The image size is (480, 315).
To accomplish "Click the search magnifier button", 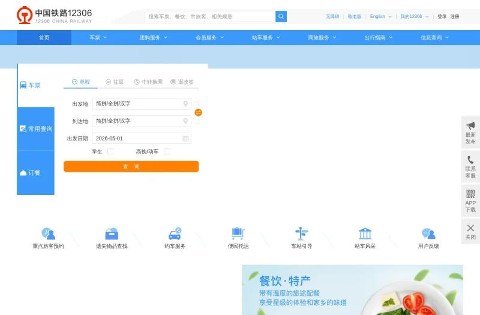I will pos(281,17).
